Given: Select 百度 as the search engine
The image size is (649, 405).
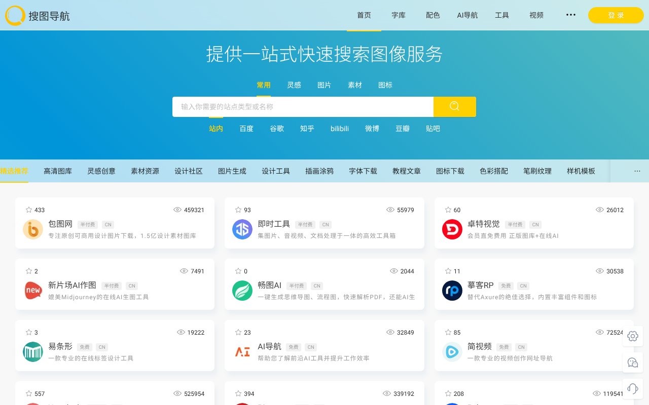Looking at the screenshot, I should [246, 129].
